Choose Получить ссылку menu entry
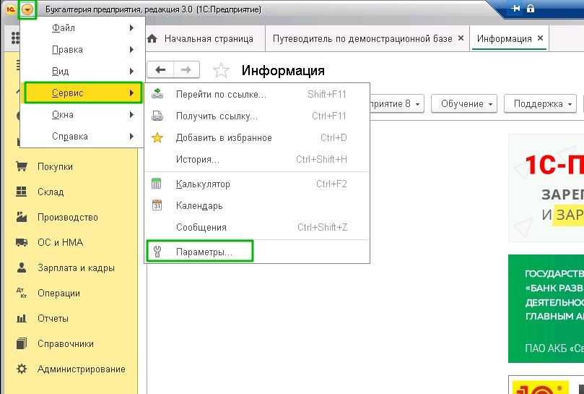 [x=257, y=116]
